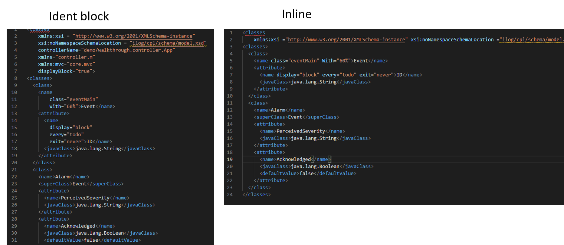This screenshot has width=564, height=245.
Task: Click "Alarm" name on line 22 of Ident block
Action: point(62,177)
